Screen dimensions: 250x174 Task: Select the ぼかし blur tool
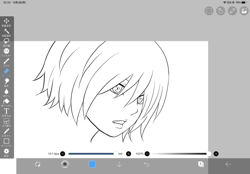[x=6, y=93]
